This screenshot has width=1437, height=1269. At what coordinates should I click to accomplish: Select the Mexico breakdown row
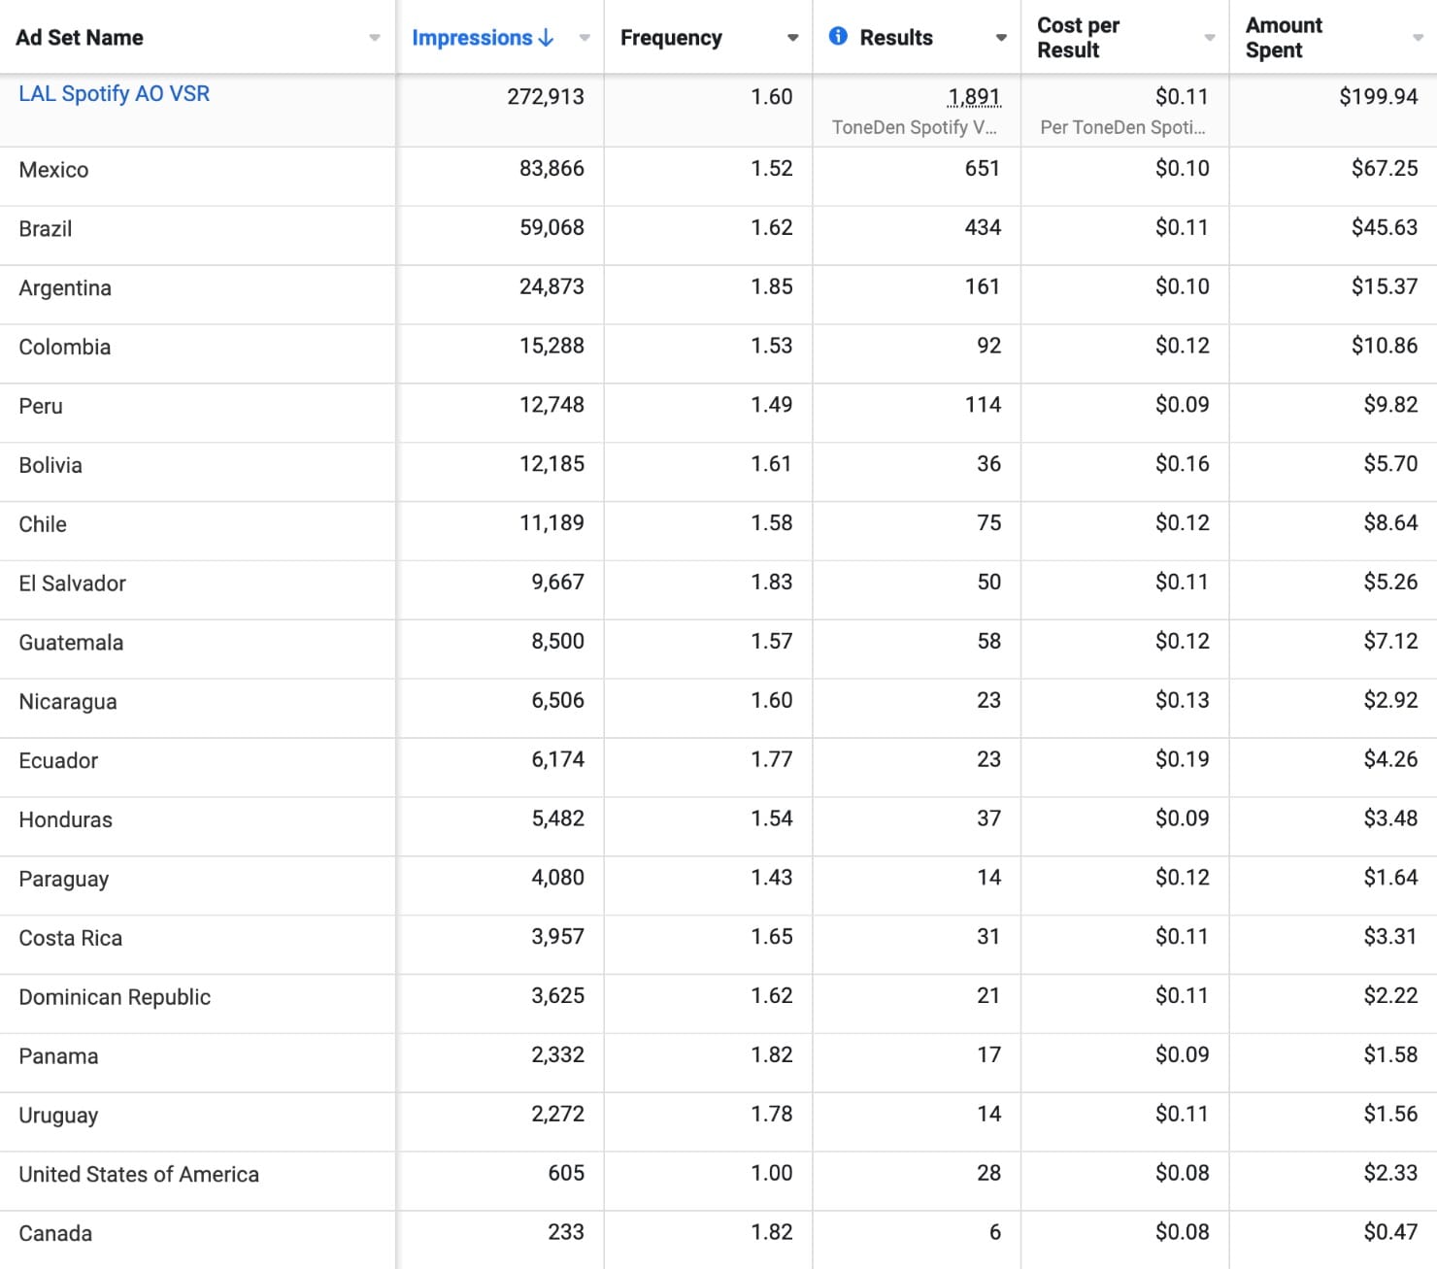click(53, 170)
